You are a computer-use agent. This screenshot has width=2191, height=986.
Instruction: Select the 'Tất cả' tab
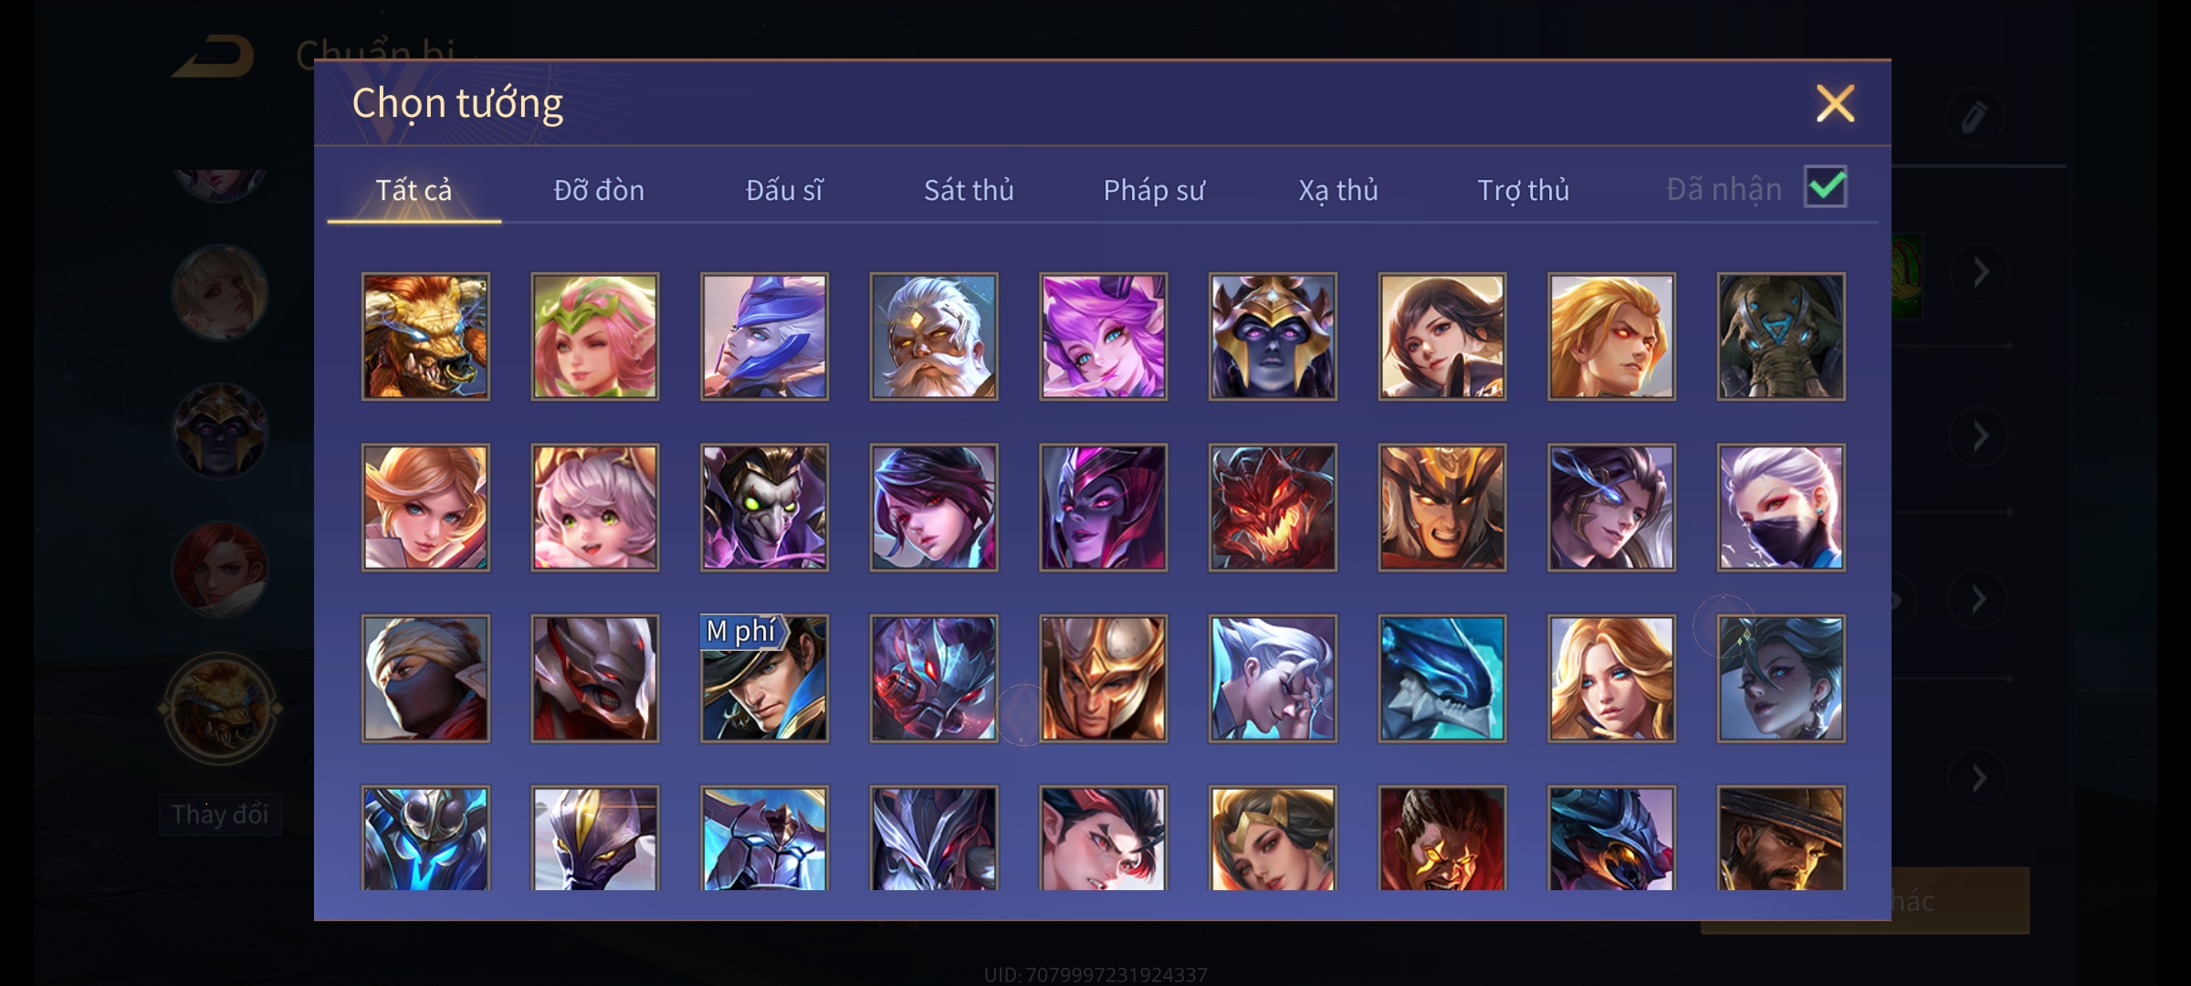[x=414, y=190]
